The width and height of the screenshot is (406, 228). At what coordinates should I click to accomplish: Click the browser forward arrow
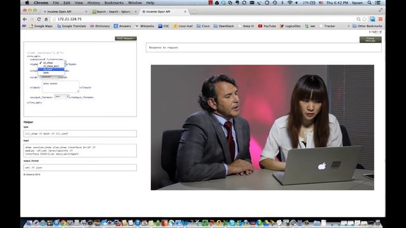coord(32,19)
